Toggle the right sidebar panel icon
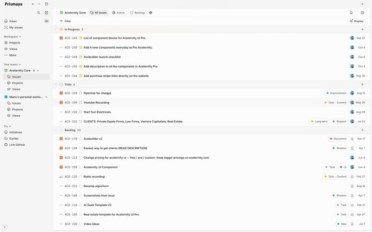 [362, 12]
